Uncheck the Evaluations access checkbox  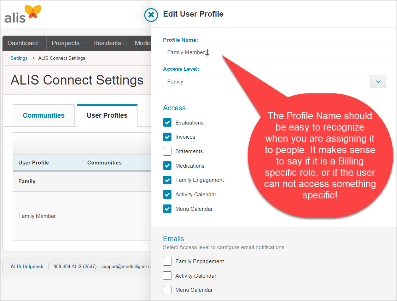click(167, 122)
